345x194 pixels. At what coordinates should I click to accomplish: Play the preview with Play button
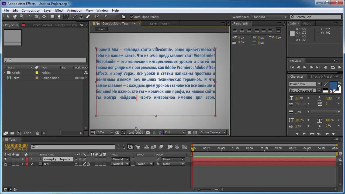(x=305, y=67)
